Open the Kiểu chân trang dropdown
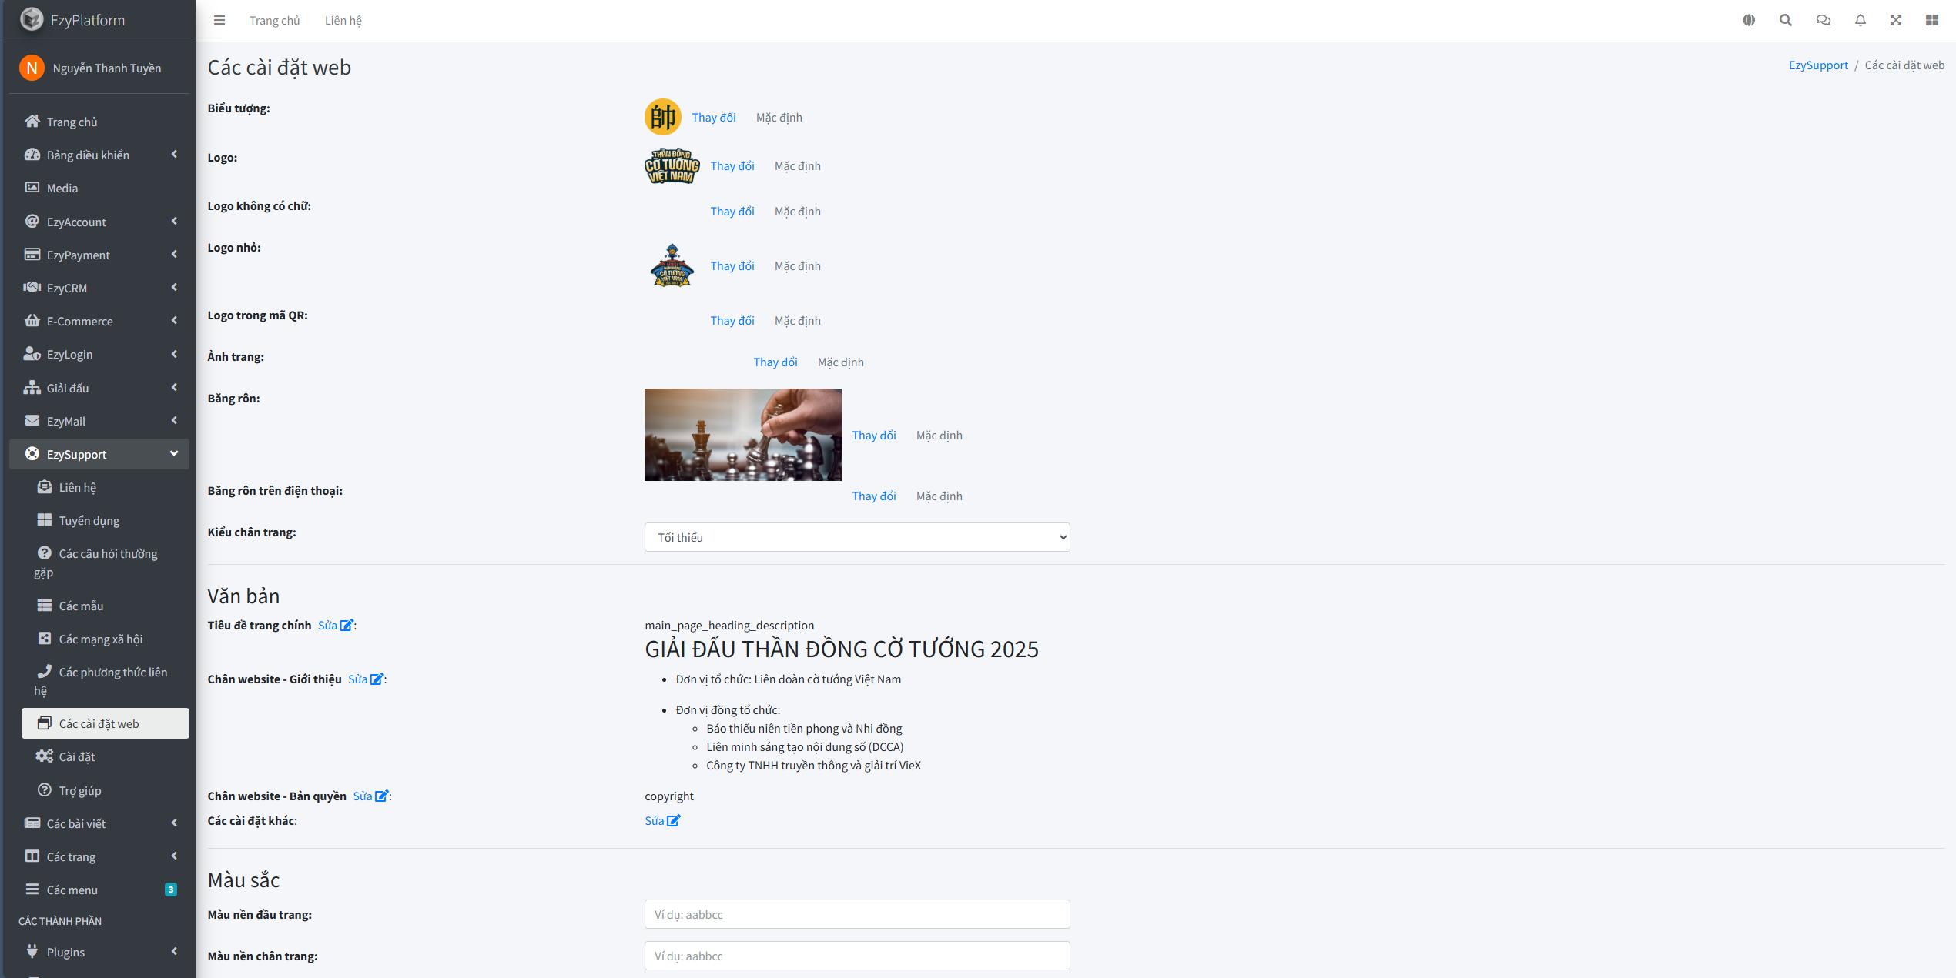This screenshot has width=1956, height=978. pos(856,537)
